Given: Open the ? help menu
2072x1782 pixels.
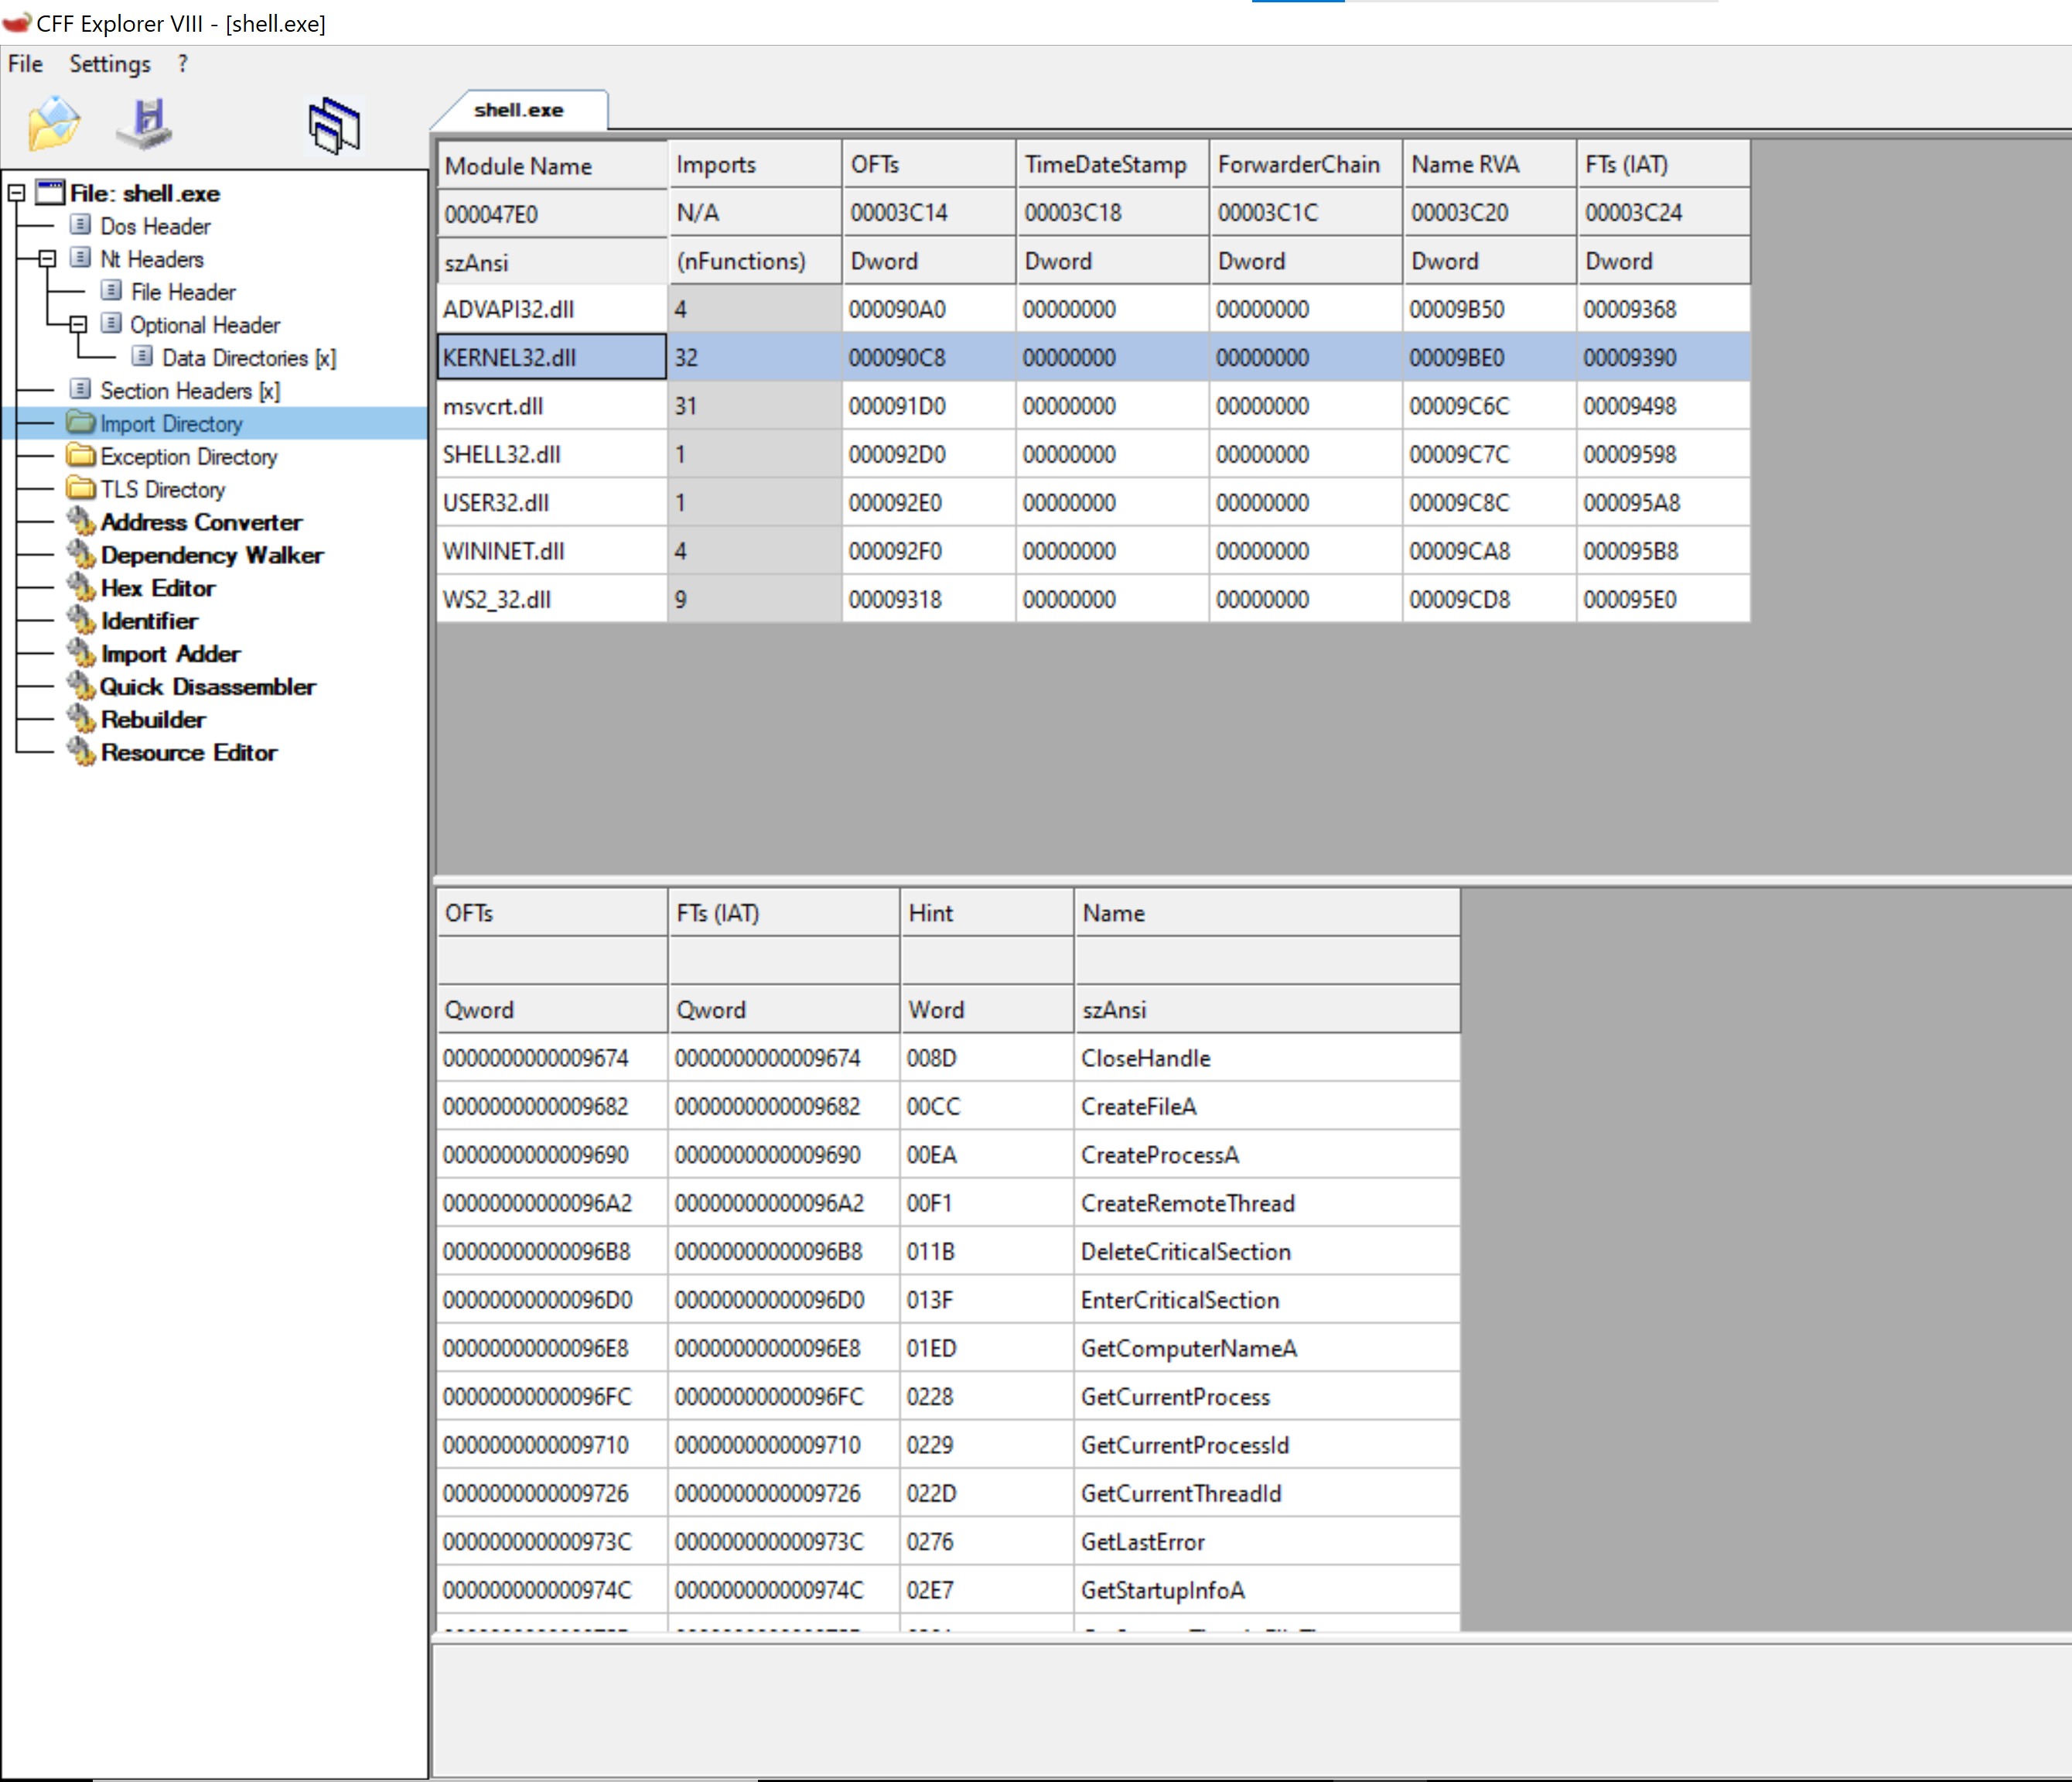Looking at the screenshot, I should click(x=182, y=64).
